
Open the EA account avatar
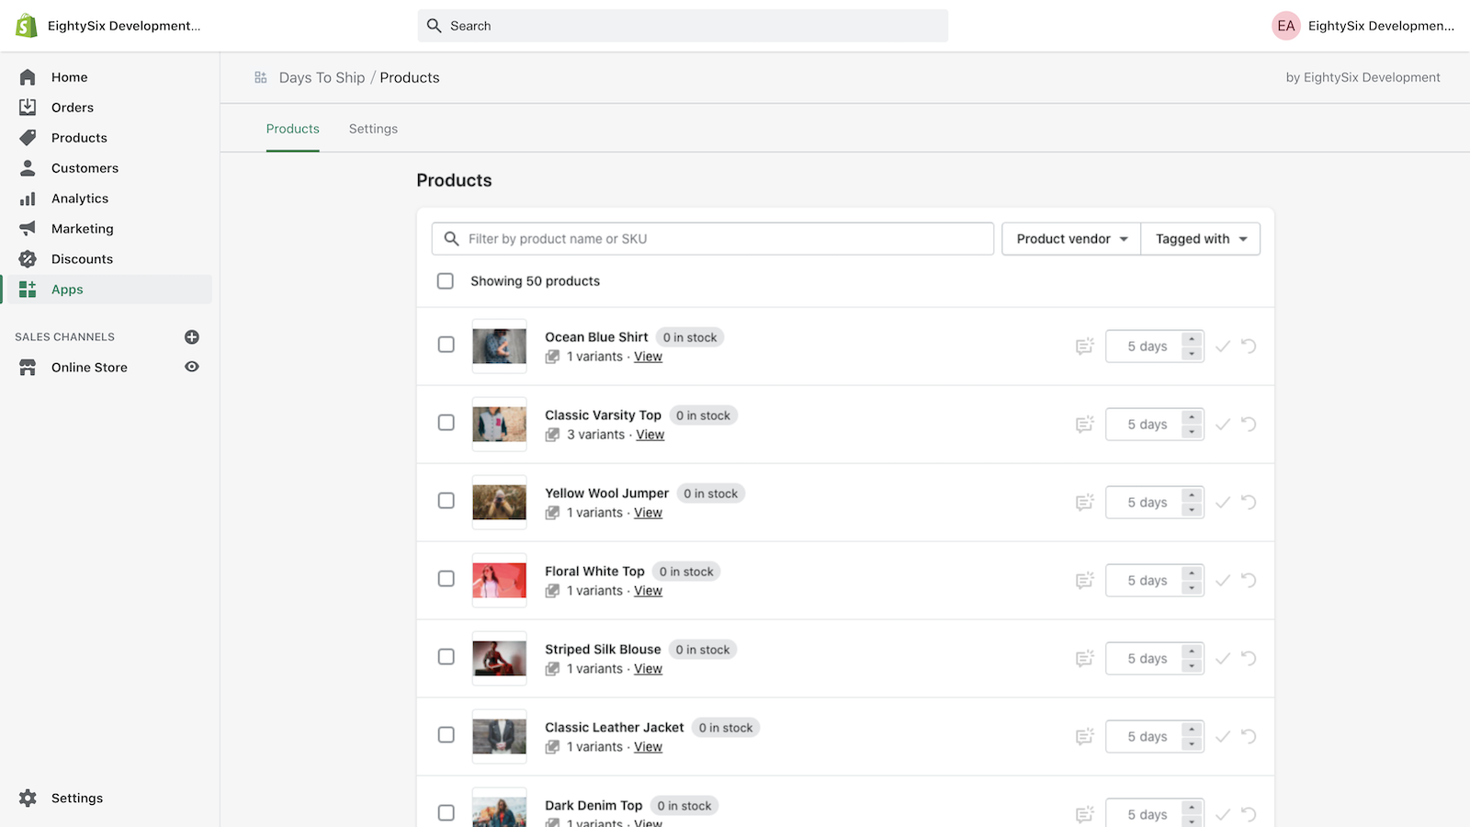(x=1285, y=26)
